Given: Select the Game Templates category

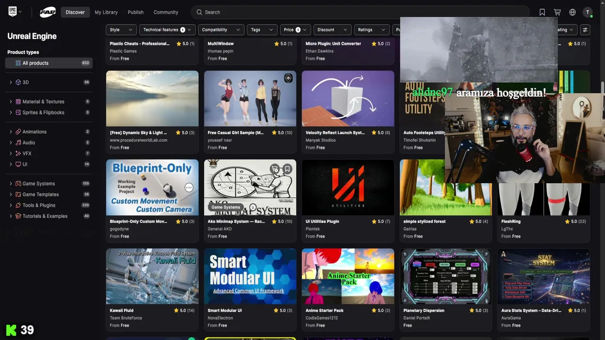Looking at the screenshot, I should (49, 195).
